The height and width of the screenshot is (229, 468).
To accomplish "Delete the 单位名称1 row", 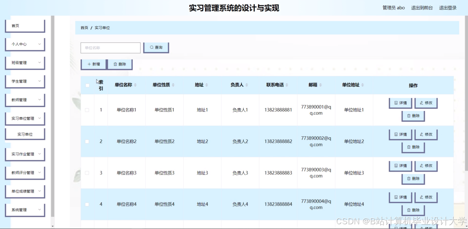I will tap(413, 116).
